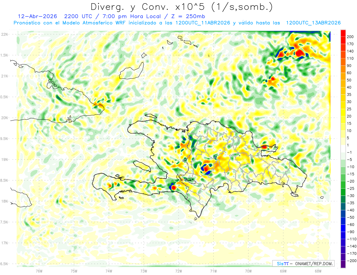The height and width of the screenshot is (275, 357).
Task: Click the red-blue convergence core in central Hispaniola
Action: tap(206, 169)
